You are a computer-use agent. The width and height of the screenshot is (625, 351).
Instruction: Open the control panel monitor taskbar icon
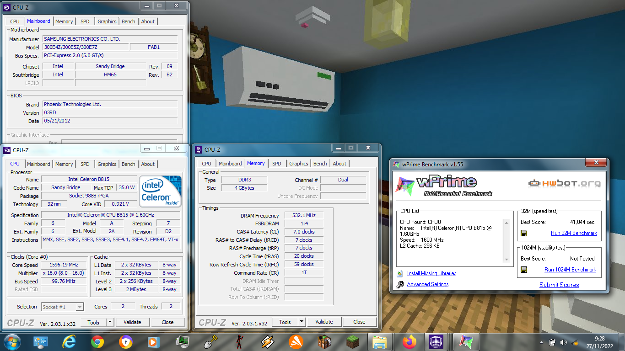(x=41, y=342)
